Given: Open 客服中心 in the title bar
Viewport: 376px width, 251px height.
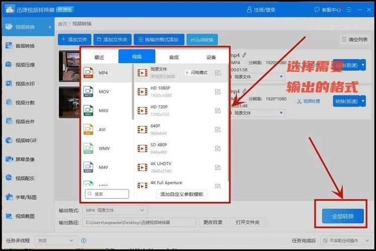Looking at the screenshot, I should pos(328,10).
